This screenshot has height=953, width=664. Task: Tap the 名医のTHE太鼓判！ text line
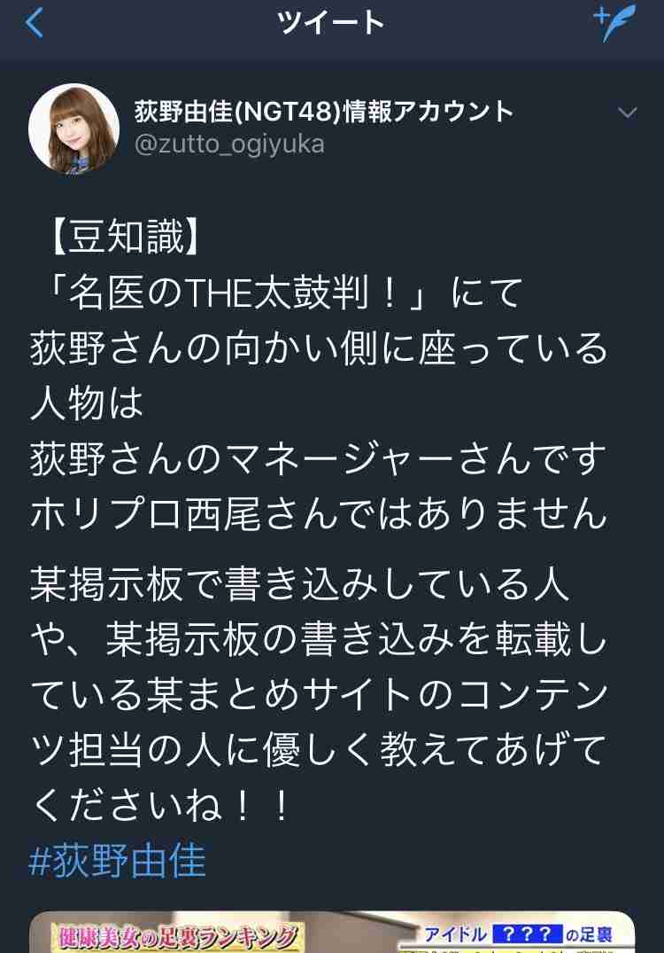281,293
